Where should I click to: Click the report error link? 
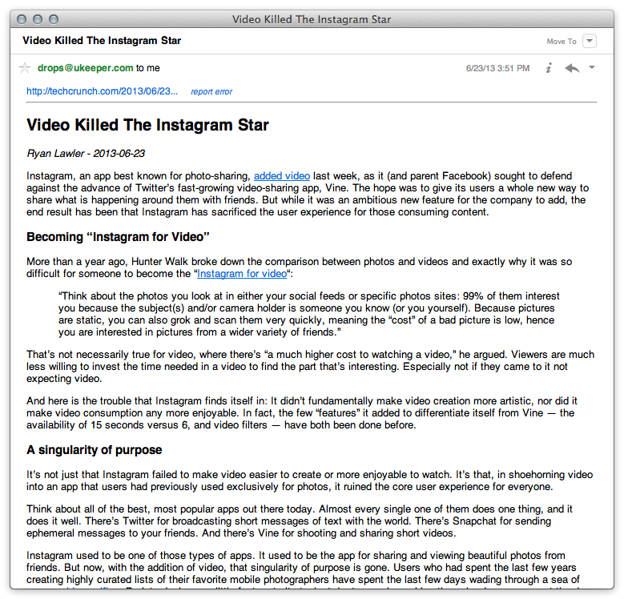211,92
